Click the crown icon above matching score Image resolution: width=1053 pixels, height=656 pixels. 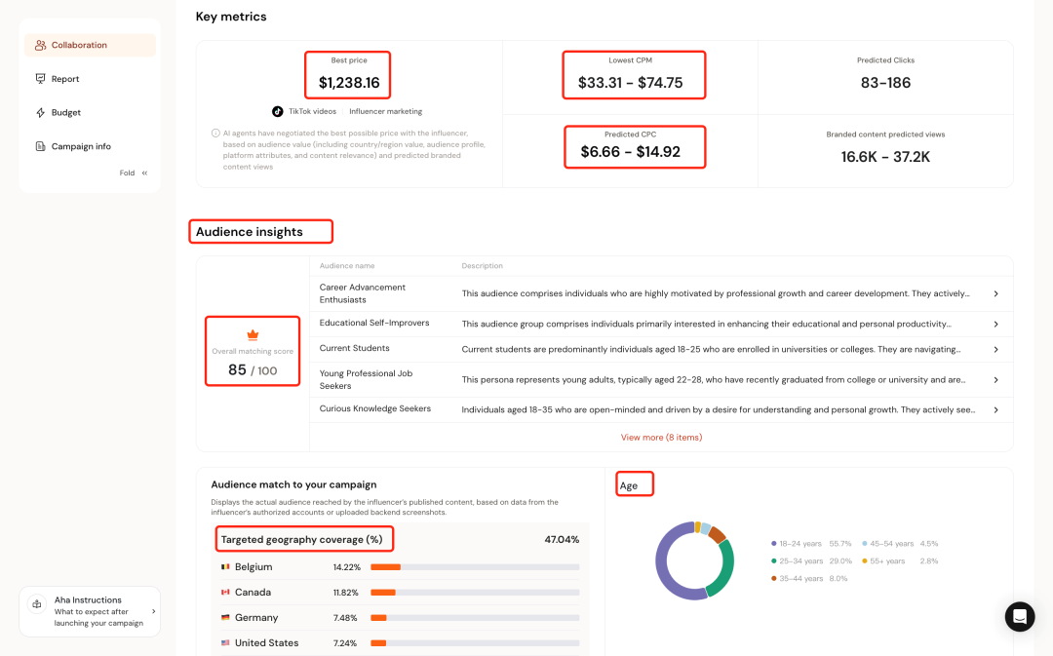[253, 334]
